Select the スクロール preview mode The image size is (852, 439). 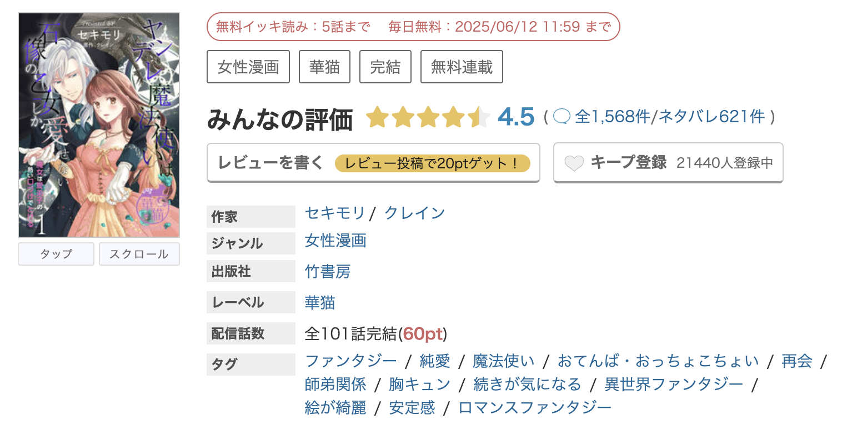(139, 254)
